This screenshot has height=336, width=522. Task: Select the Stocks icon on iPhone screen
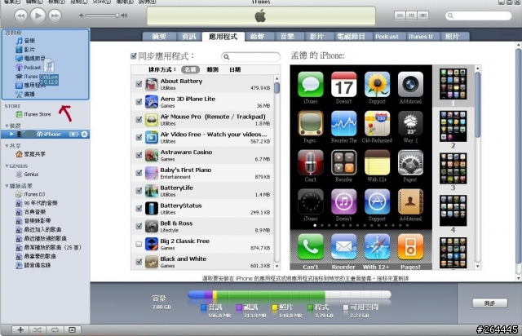343,123
